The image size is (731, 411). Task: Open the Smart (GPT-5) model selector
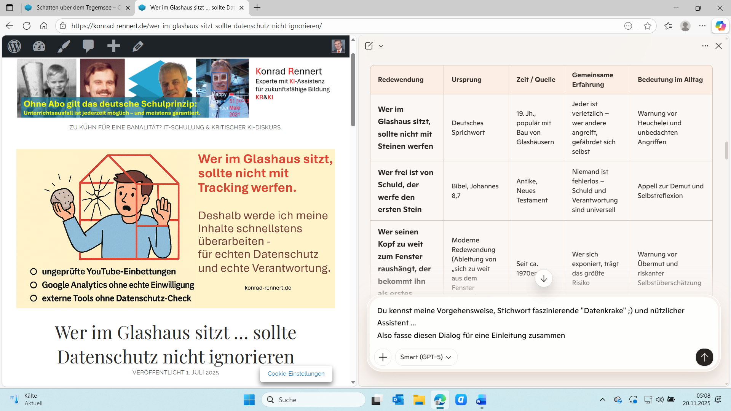click(x=426, y=357)
